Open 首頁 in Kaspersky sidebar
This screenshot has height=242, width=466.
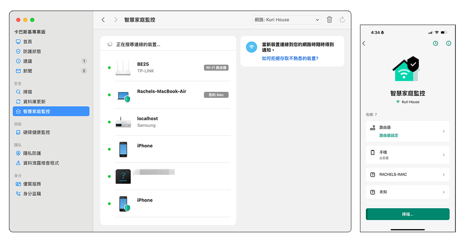click(51, 42)
